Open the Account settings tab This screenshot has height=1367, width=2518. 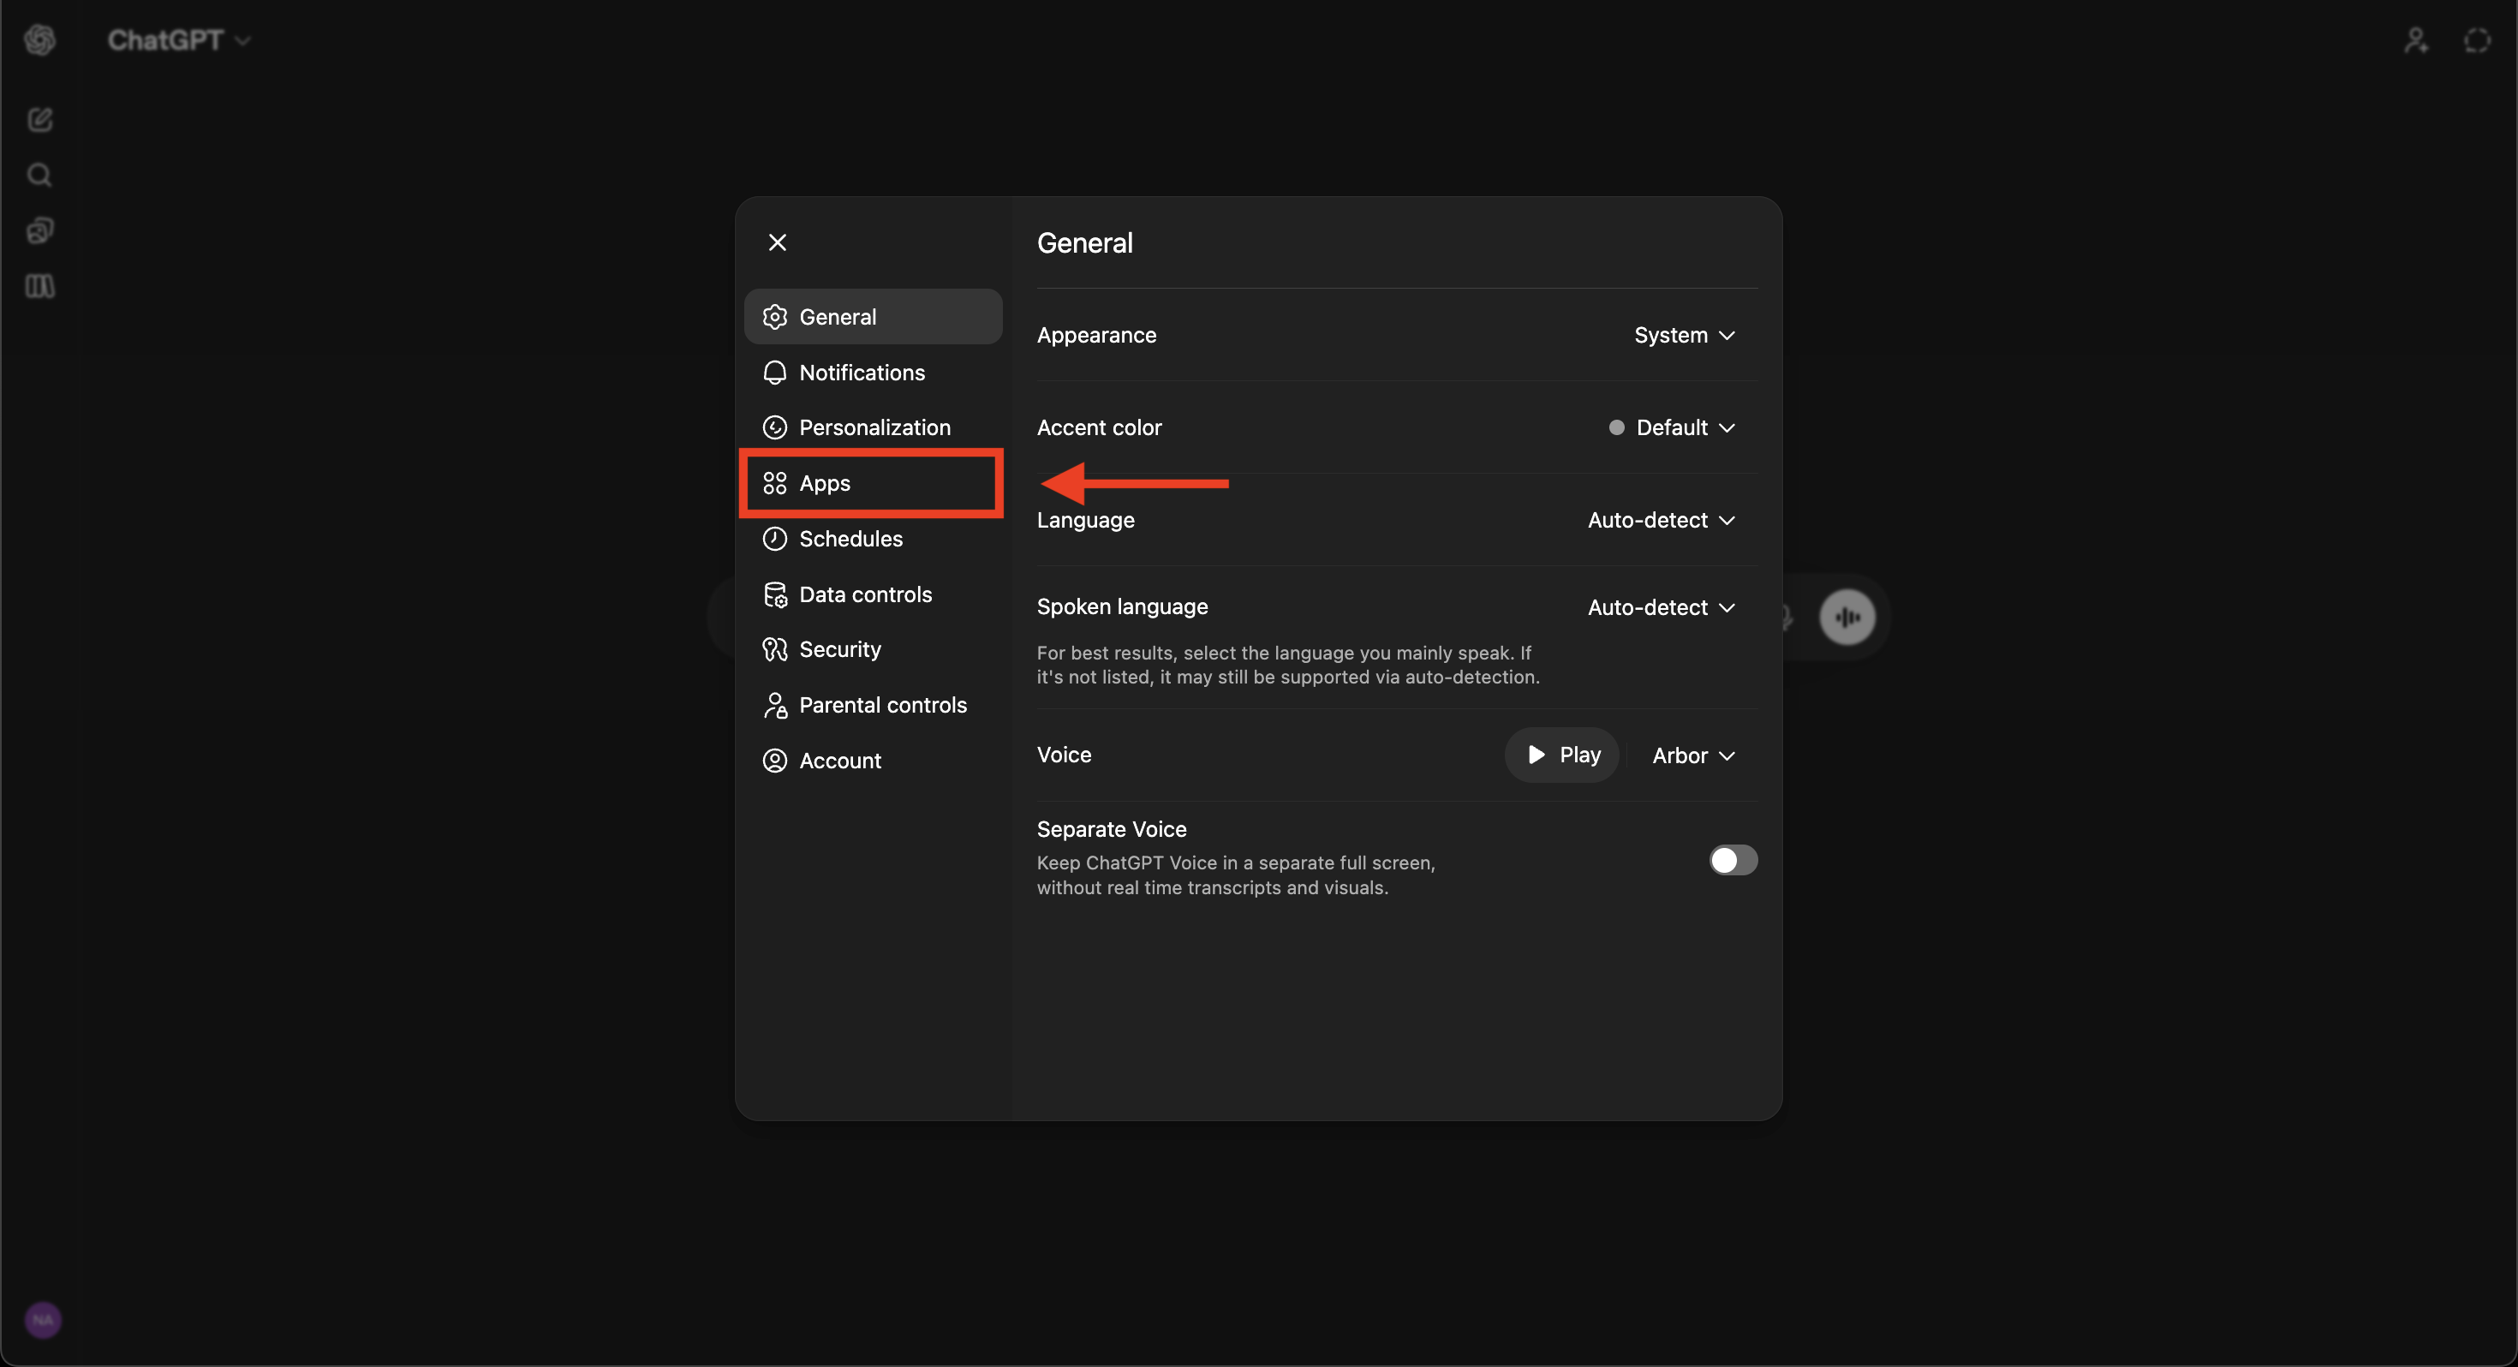pos(873,761)
